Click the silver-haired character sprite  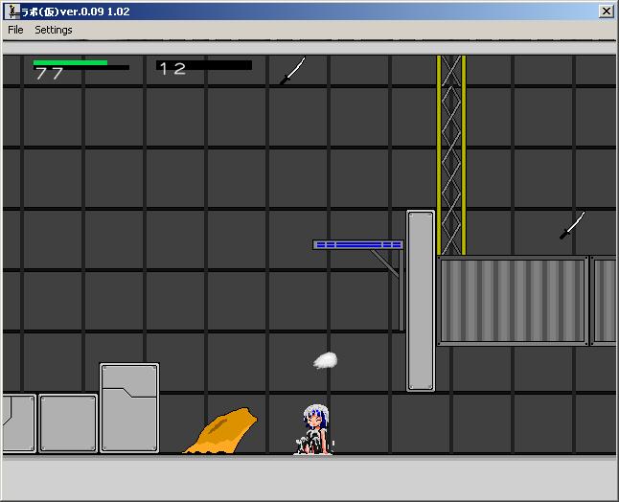tap(314, 430)
